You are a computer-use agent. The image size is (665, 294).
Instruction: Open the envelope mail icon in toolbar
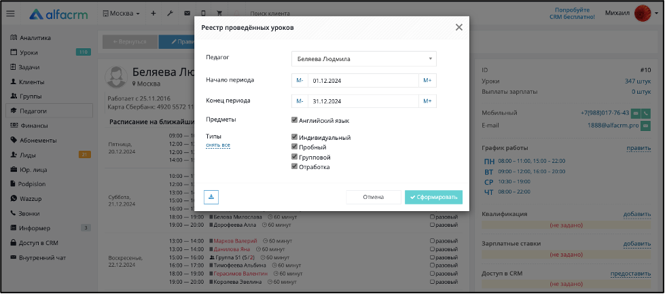pos(187,14)
